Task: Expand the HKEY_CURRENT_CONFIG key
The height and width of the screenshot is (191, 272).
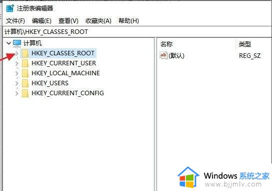Action: [x=17, y=93]
